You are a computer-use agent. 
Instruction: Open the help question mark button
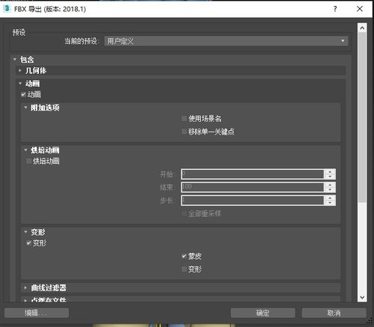tap(335, 9)
